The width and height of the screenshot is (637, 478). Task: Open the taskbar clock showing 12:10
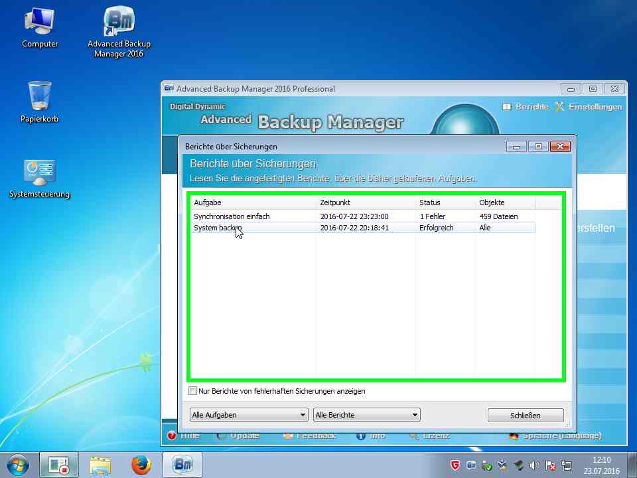tap(602, 465)
